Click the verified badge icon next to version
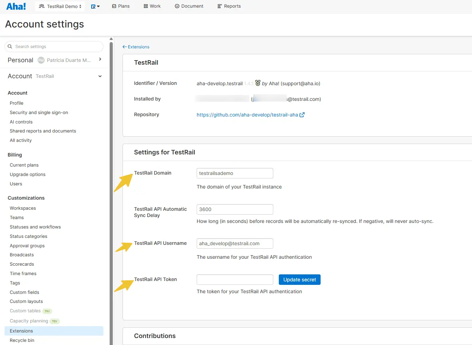The height and width of the screenshot is (345, 472). click(258, 83)
